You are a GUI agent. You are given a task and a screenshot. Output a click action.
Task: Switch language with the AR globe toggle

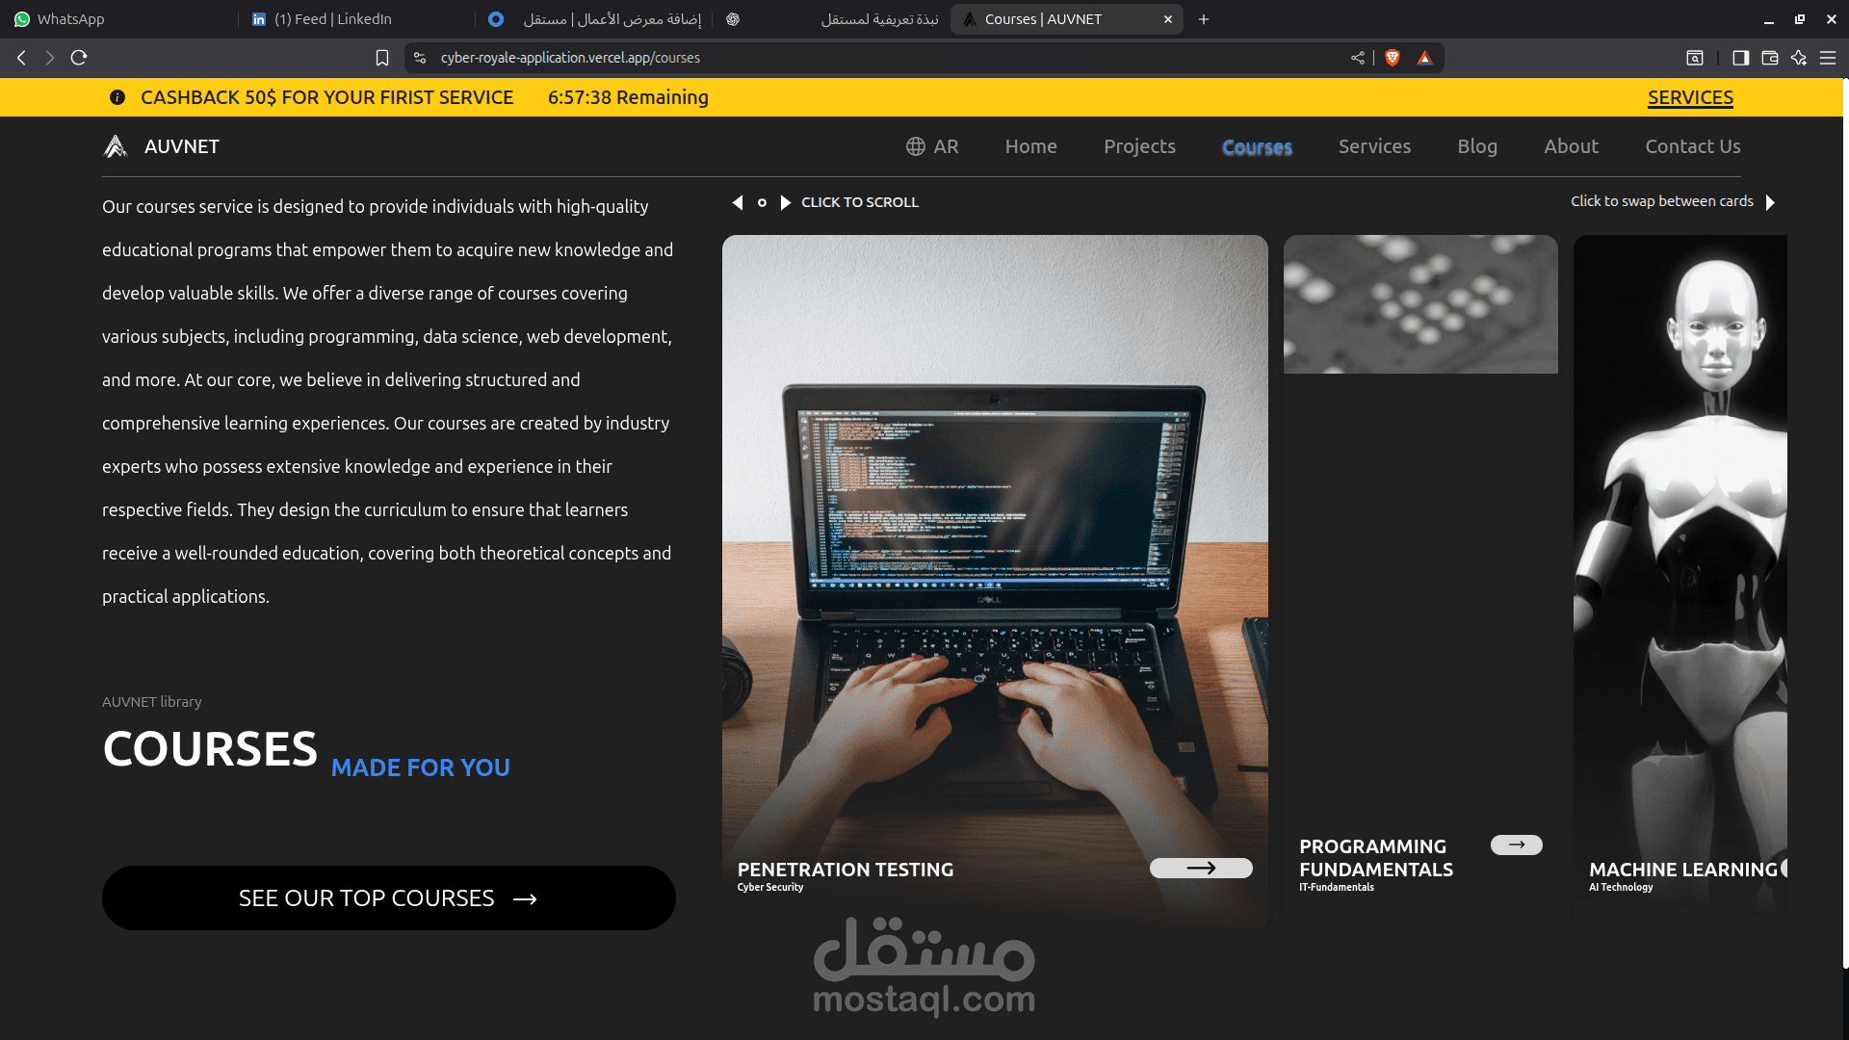(x=932, y=146)
